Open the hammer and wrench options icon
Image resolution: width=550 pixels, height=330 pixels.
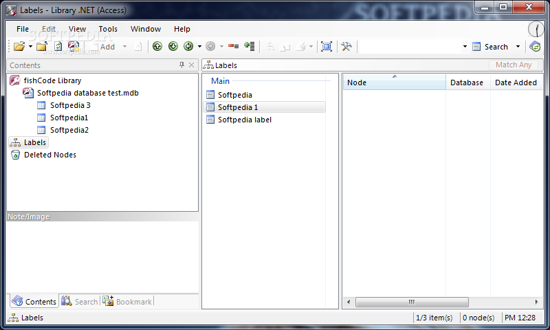346,46
